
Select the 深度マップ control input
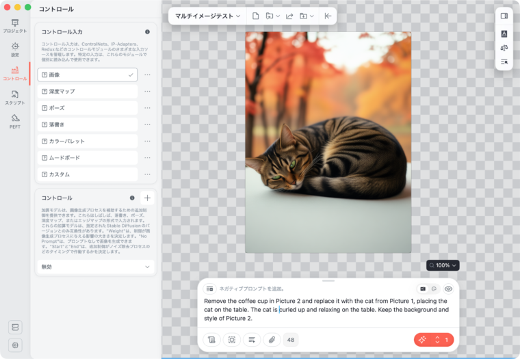point(87,91)
